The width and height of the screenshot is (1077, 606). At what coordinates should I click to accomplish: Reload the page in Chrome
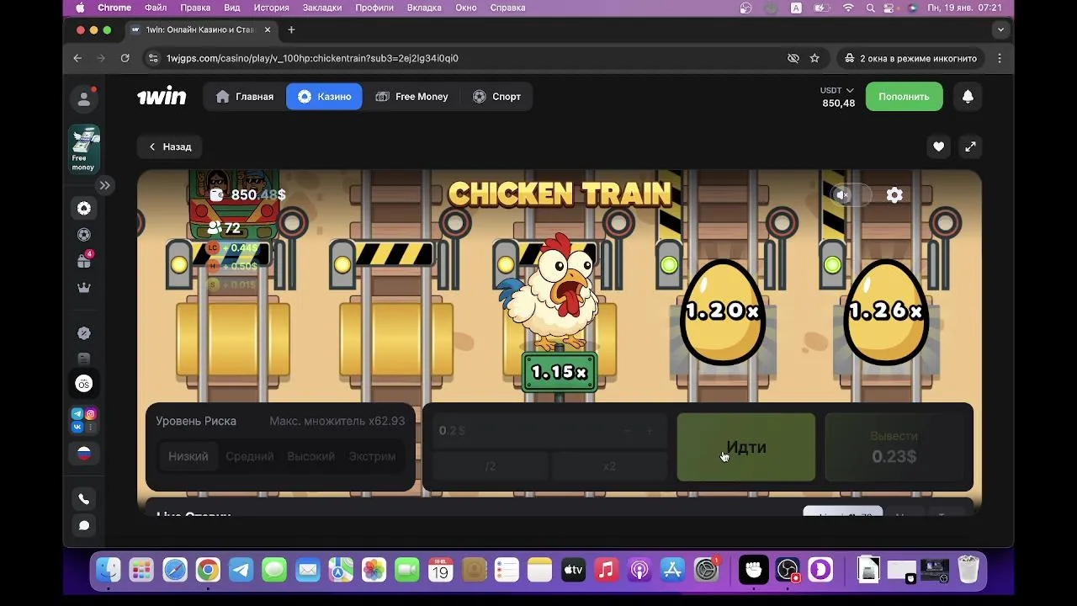click(125, 58)
